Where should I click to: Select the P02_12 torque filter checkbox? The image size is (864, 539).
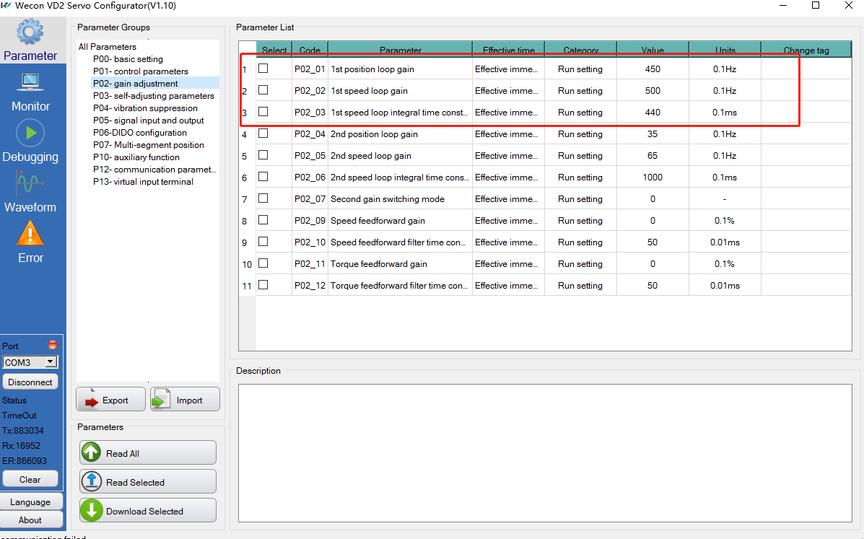[263, 285]
